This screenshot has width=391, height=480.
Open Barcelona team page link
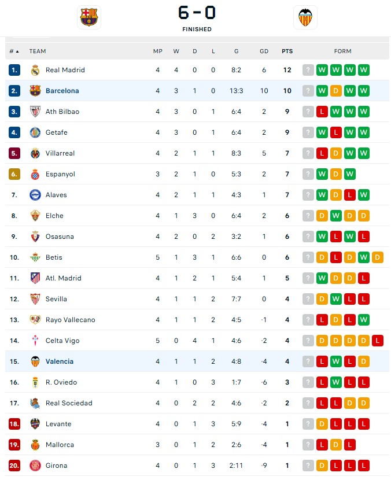point(62,91)
